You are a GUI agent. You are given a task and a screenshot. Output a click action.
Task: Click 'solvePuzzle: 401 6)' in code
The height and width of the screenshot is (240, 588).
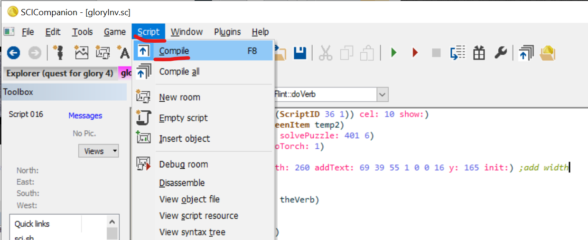(327, 136)
